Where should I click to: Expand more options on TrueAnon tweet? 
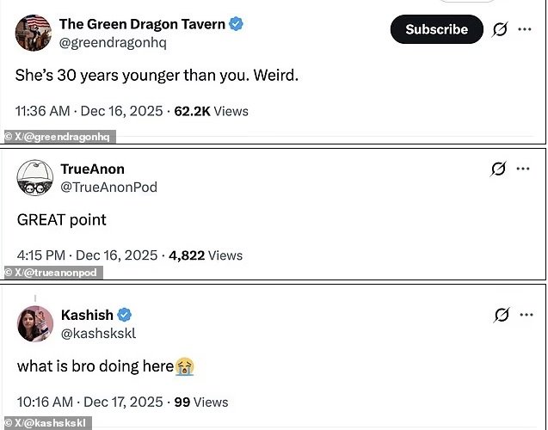pyautogui.click(x=523, y=169)
